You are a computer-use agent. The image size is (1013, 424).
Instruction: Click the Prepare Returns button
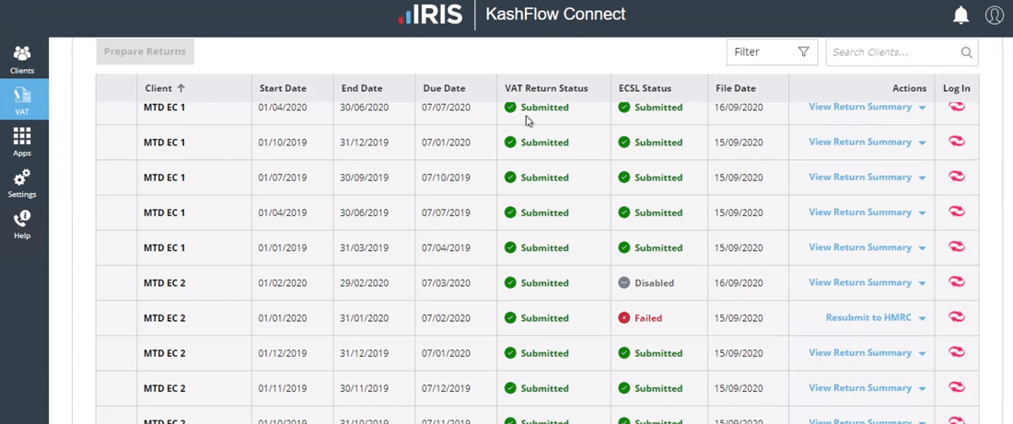pyautogui.click(x=145, y=52)
